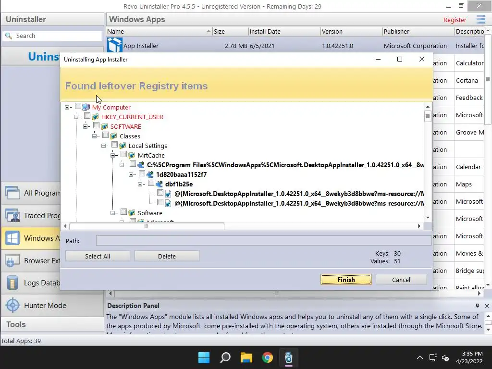
Task: Click the search magnifier icon
Action: point(9,36)
